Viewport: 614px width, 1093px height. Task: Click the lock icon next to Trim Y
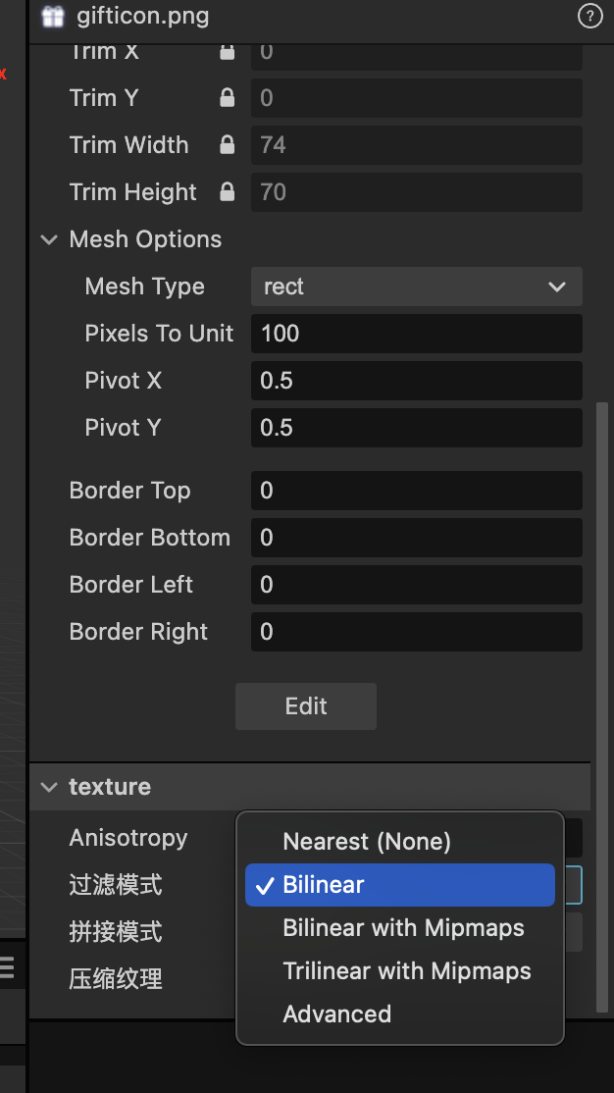point(228,98)
